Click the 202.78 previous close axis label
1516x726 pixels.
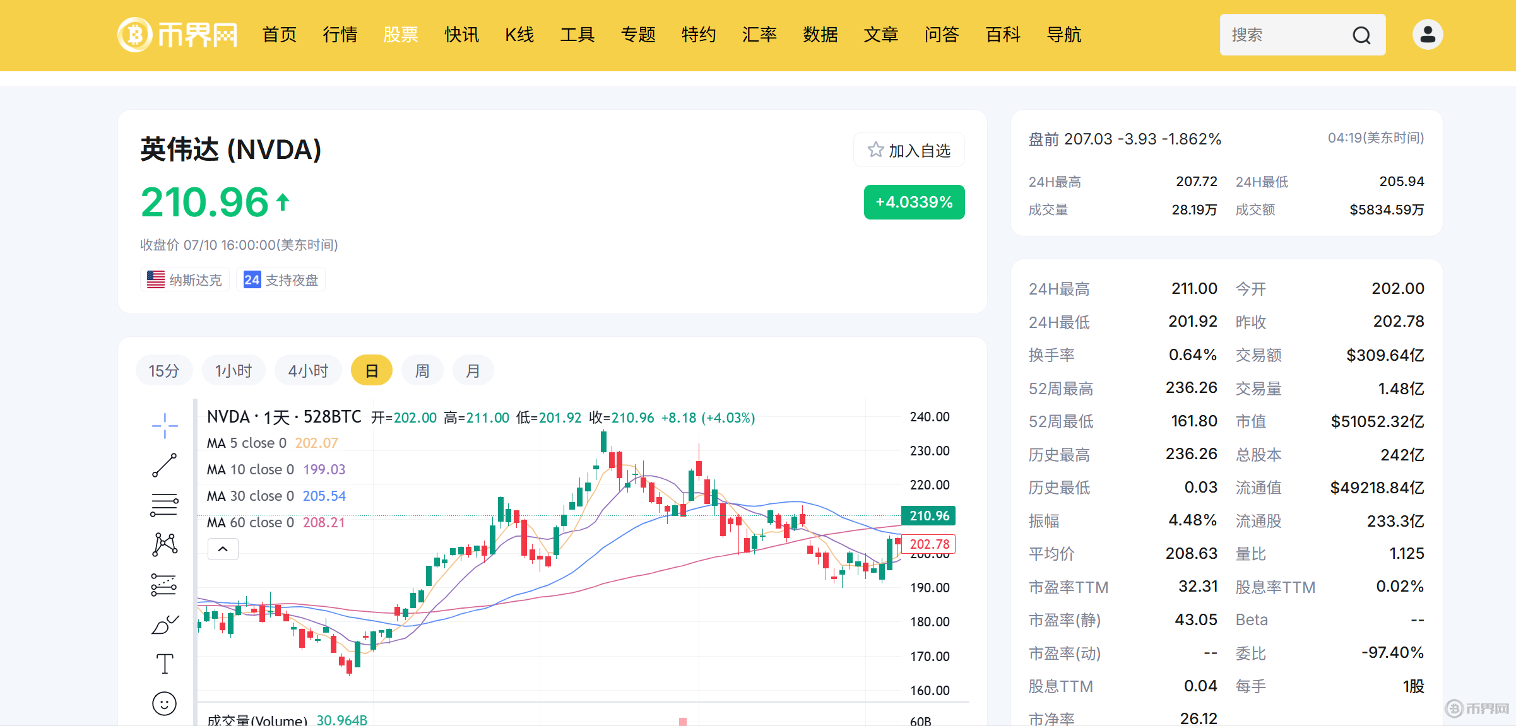[928, 544]
